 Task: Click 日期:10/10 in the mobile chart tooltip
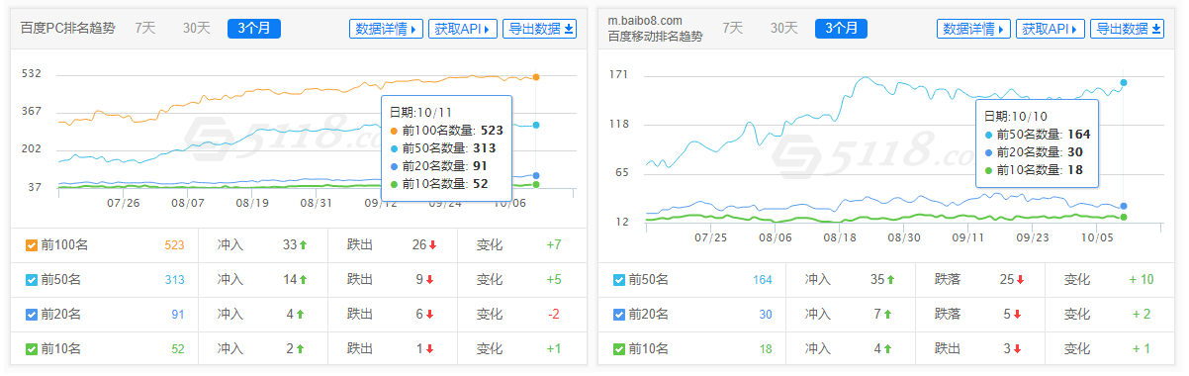[1015, 117]
